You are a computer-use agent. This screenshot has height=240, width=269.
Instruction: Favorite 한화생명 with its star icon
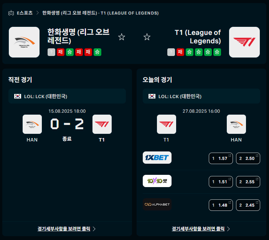click(122, 37)
